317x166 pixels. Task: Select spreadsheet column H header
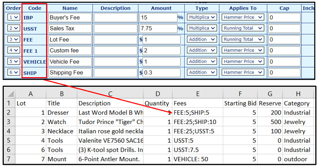tap(298, 94)
